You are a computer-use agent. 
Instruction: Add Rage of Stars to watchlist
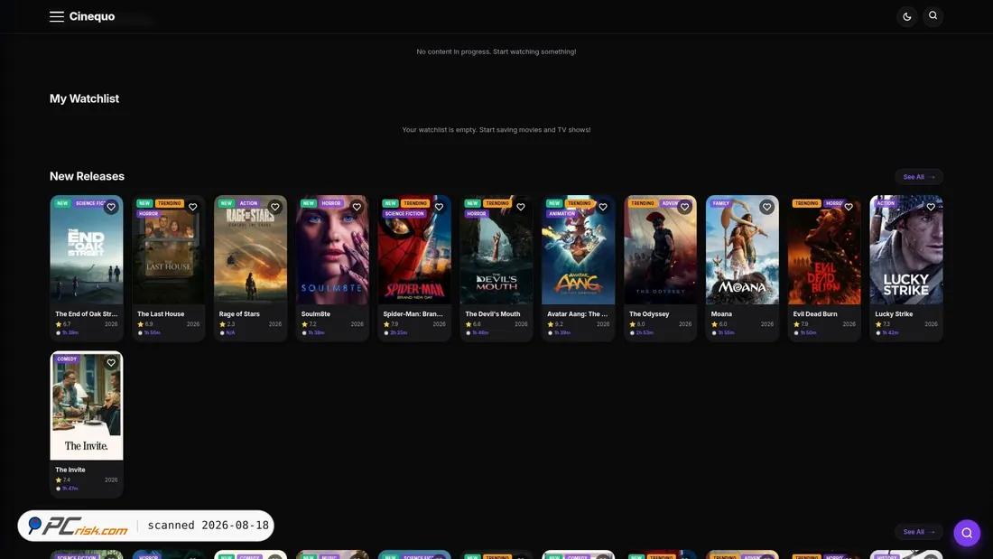pos(274,207)
